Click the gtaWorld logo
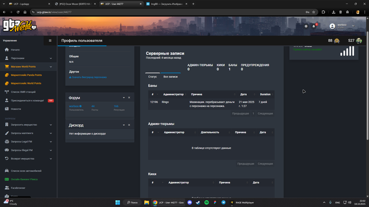The image size is (369, 207). 19,26
